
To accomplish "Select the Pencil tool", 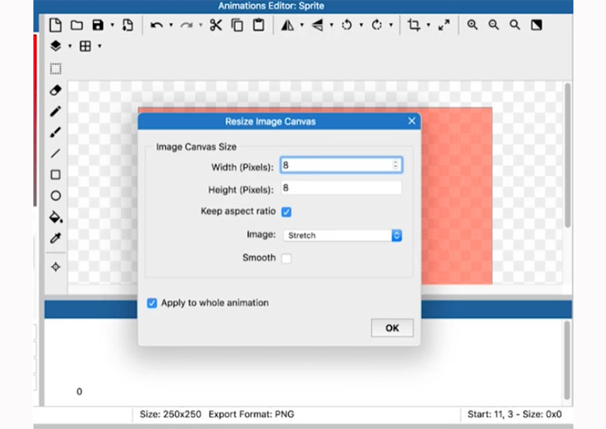I will coord(56,112).
